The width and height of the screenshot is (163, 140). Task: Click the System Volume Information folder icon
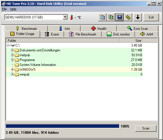tap(17, 65)
